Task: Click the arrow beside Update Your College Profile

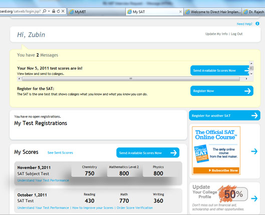Action: click(254, 198)
